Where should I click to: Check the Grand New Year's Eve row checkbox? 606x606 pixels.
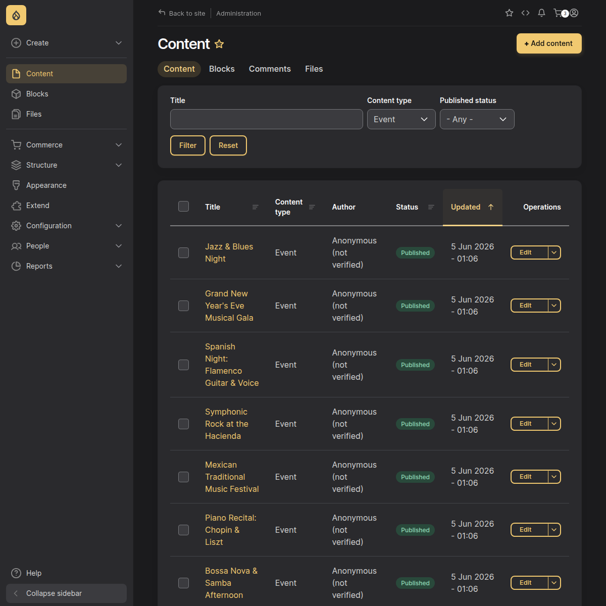pyautogui.click(x=184, y=306)
